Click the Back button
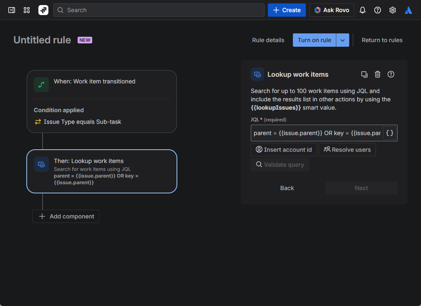Viewport: 421px width, 306px height. [x=287, y=188]
